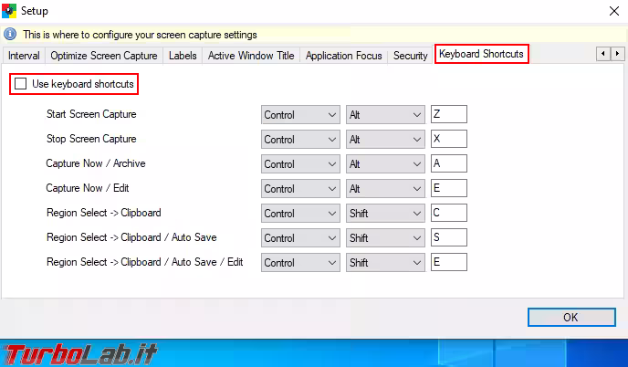This screenshot has width=628, height=367.
Task: Open the Labels tab
Action: pos(183,56)
